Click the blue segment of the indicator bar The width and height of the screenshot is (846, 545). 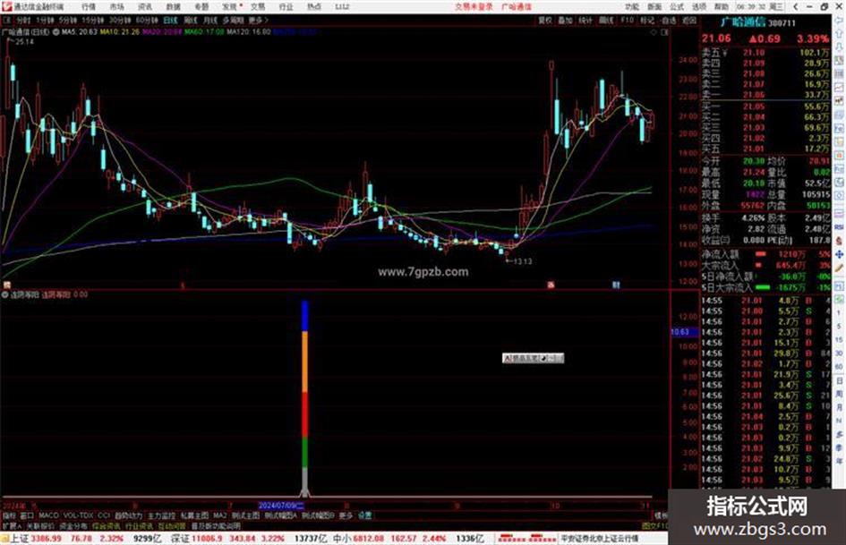coord(305,316)
